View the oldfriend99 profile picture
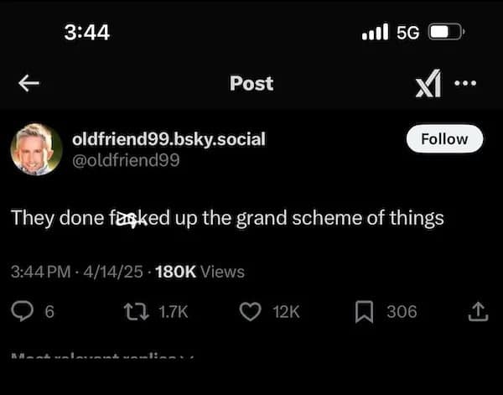The width and height of the screenshot is (503, 395). pyautogui.click(x=36, y=149)
